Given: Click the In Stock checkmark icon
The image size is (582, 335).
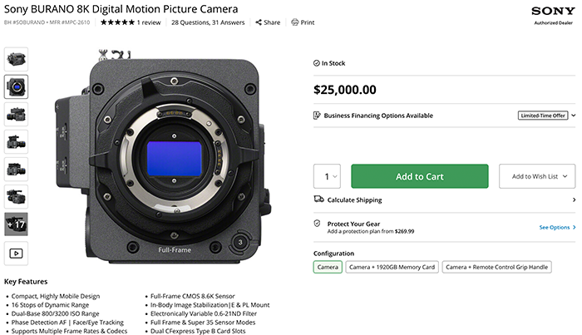Looking at the screenshot, I should (x=316, y=63).
